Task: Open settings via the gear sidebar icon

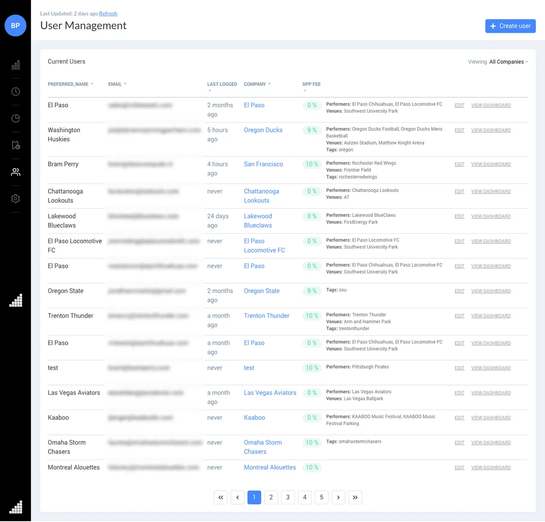Action: 15,199
